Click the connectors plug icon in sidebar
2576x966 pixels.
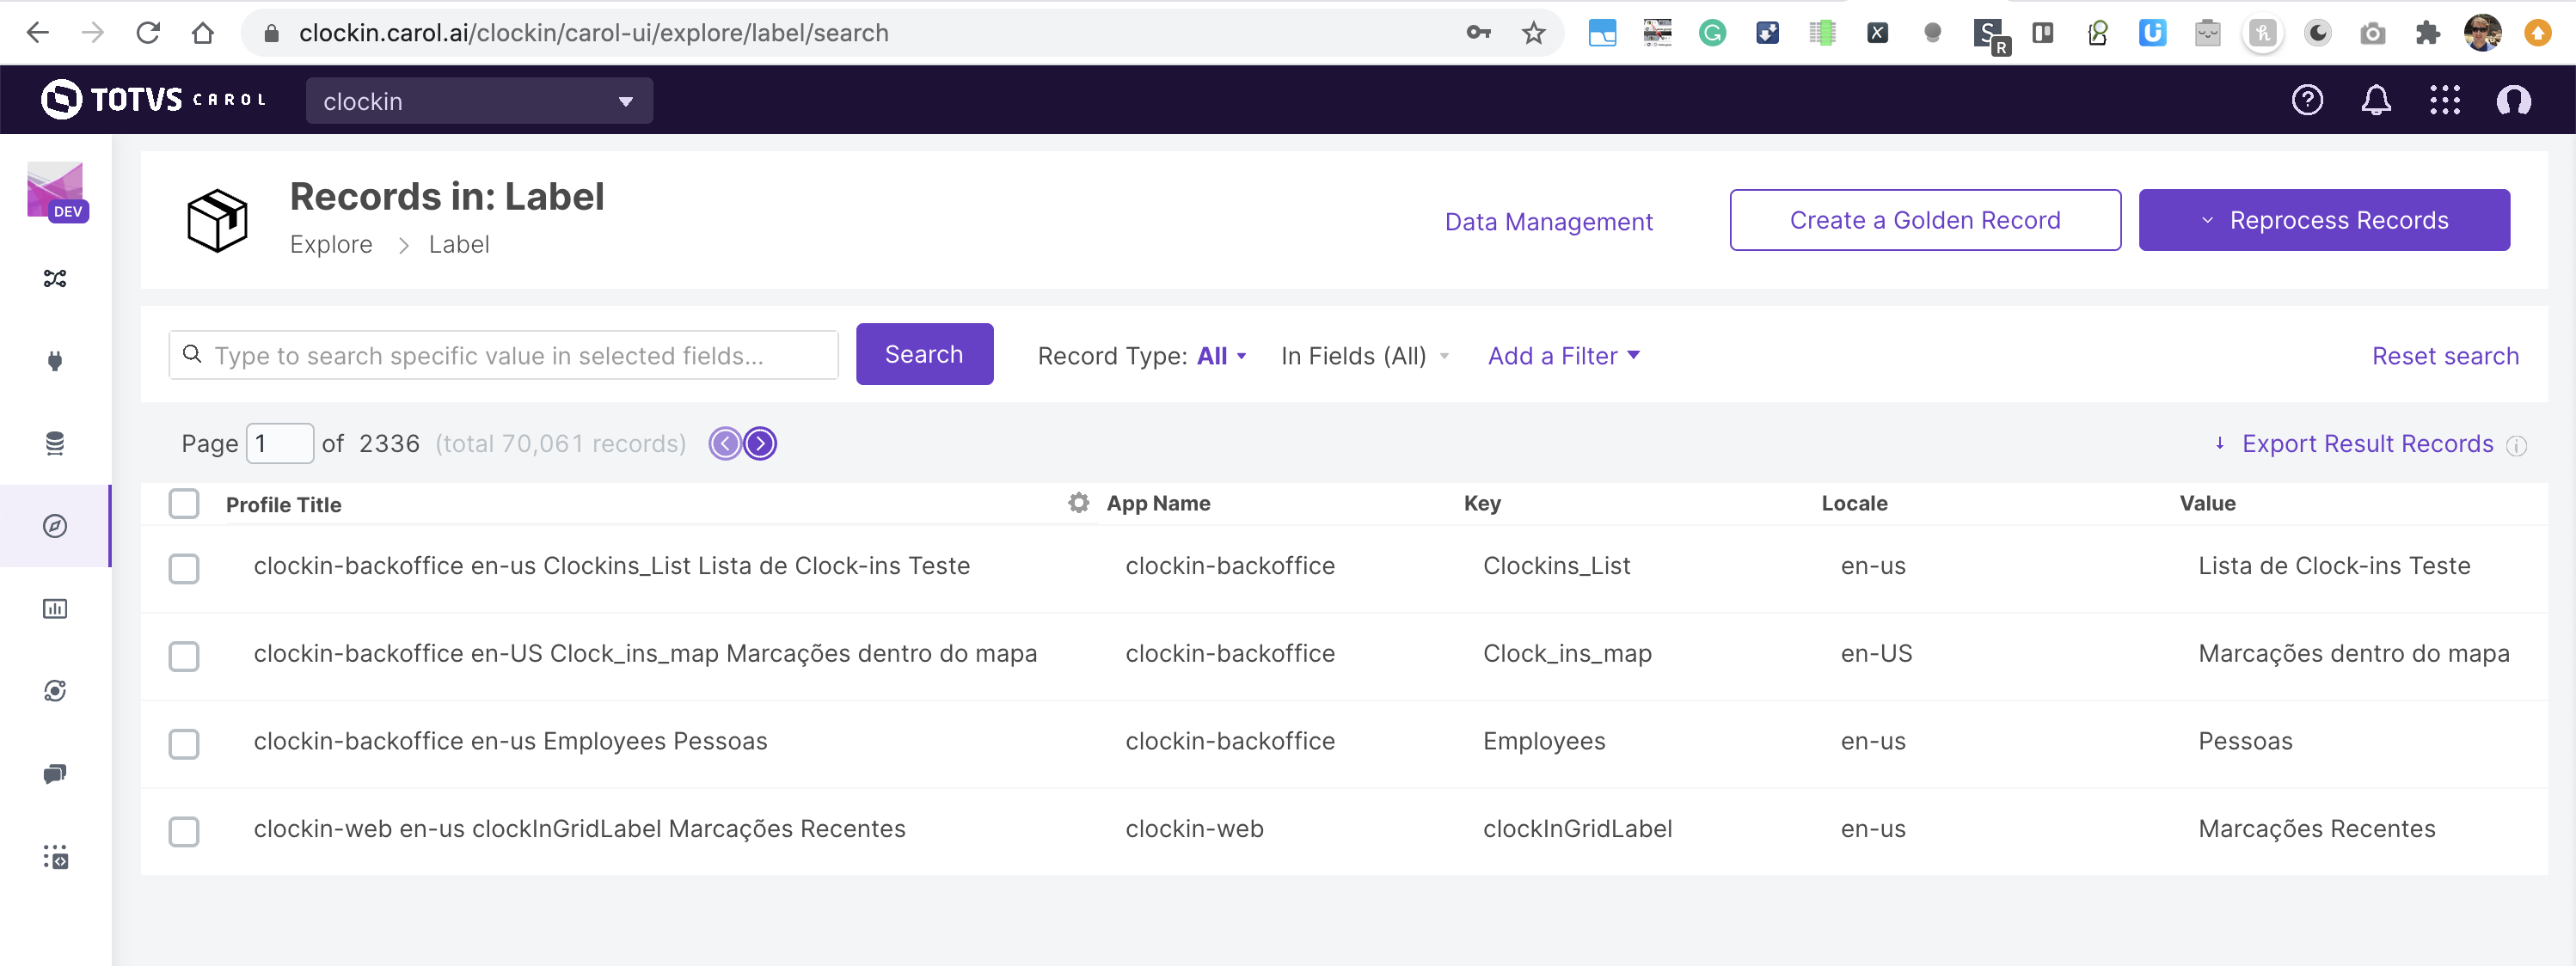[x=55, y=361]
